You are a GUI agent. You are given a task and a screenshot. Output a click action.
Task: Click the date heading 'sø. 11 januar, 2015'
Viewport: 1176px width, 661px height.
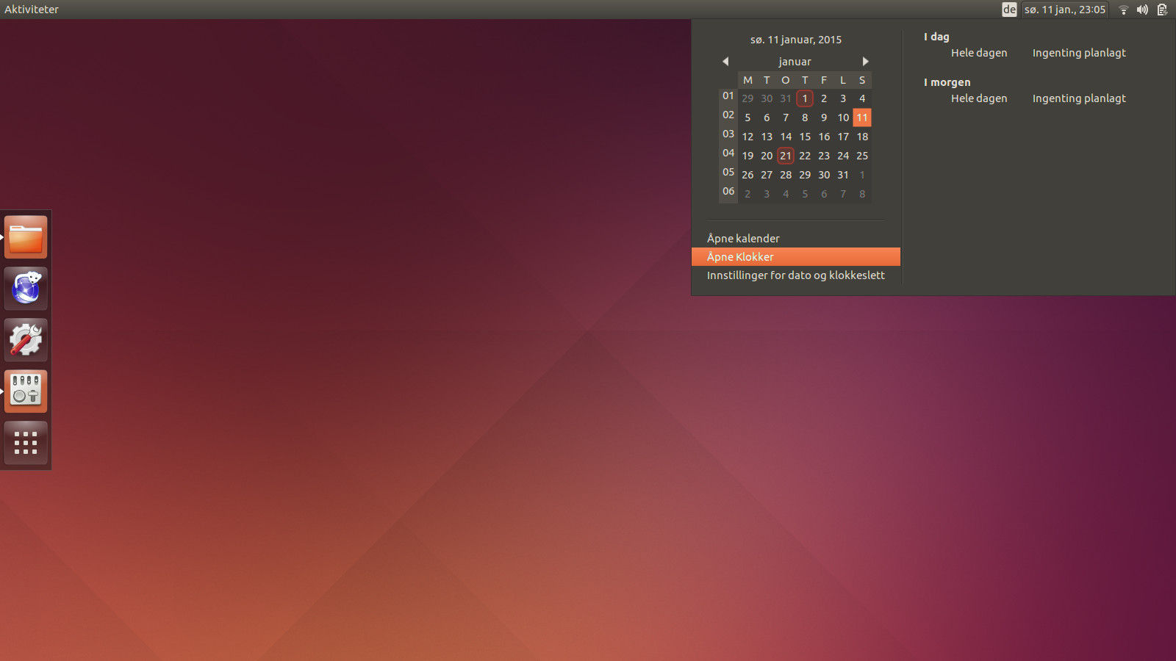795,40
